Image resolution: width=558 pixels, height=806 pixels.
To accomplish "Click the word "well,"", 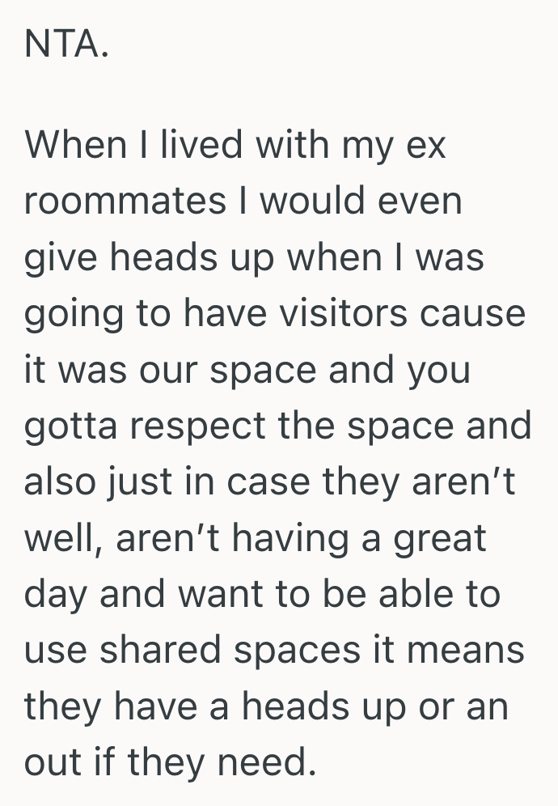I will coord(62,538).
